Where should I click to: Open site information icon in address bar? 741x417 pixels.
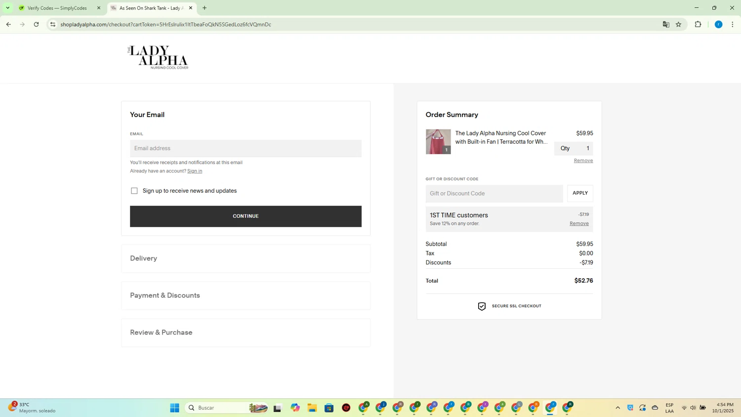coord(53,24)
